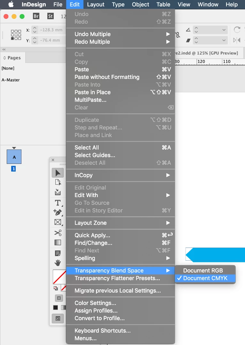This screenshot has height=345, width=245.
Task: Click the rotate clockwise icon
Action: click(237, 30)
